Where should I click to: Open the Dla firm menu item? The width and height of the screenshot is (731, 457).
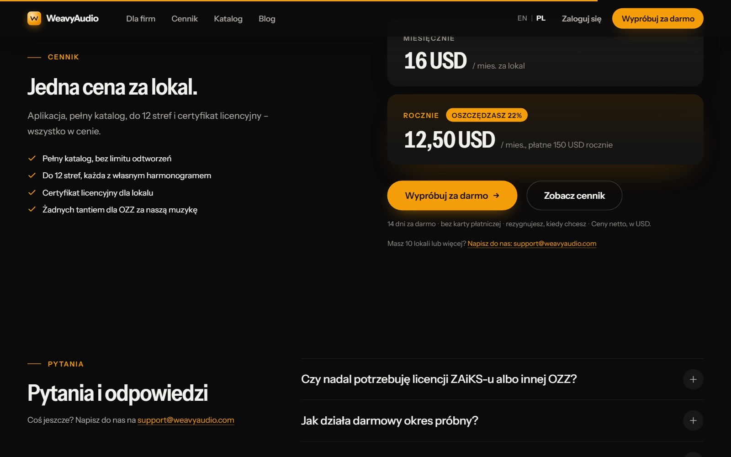141,19
